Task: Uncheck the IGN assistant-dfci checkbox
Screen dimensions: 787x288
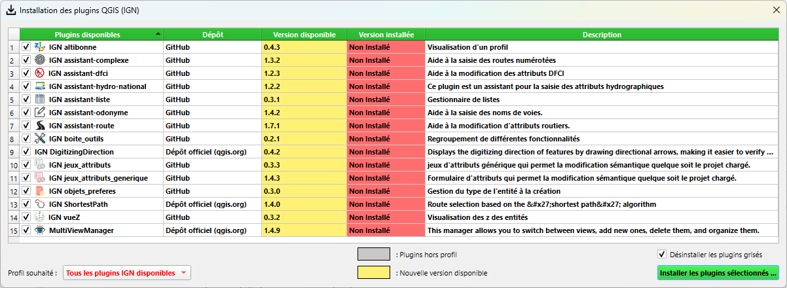Action: [26, 73]
